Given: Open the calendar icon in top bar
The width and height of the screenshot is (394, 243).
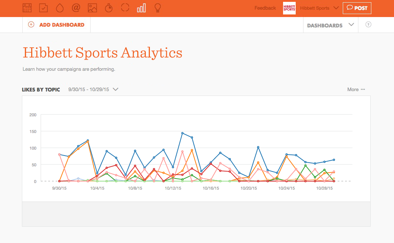Looking at the screenshot, I should coord(27,8).
